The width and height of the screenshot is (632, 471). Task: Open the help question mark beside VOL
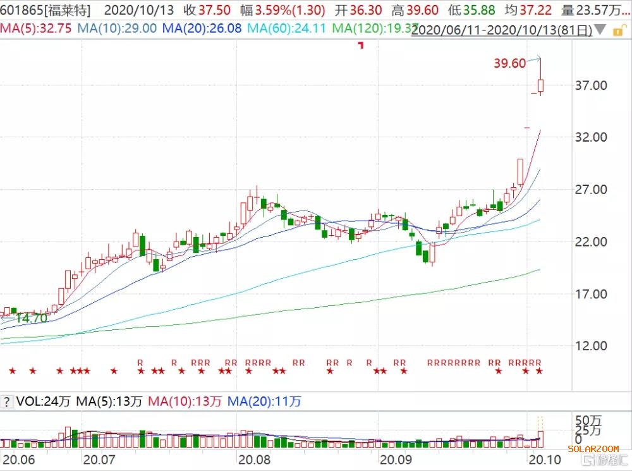coord(7,401)
